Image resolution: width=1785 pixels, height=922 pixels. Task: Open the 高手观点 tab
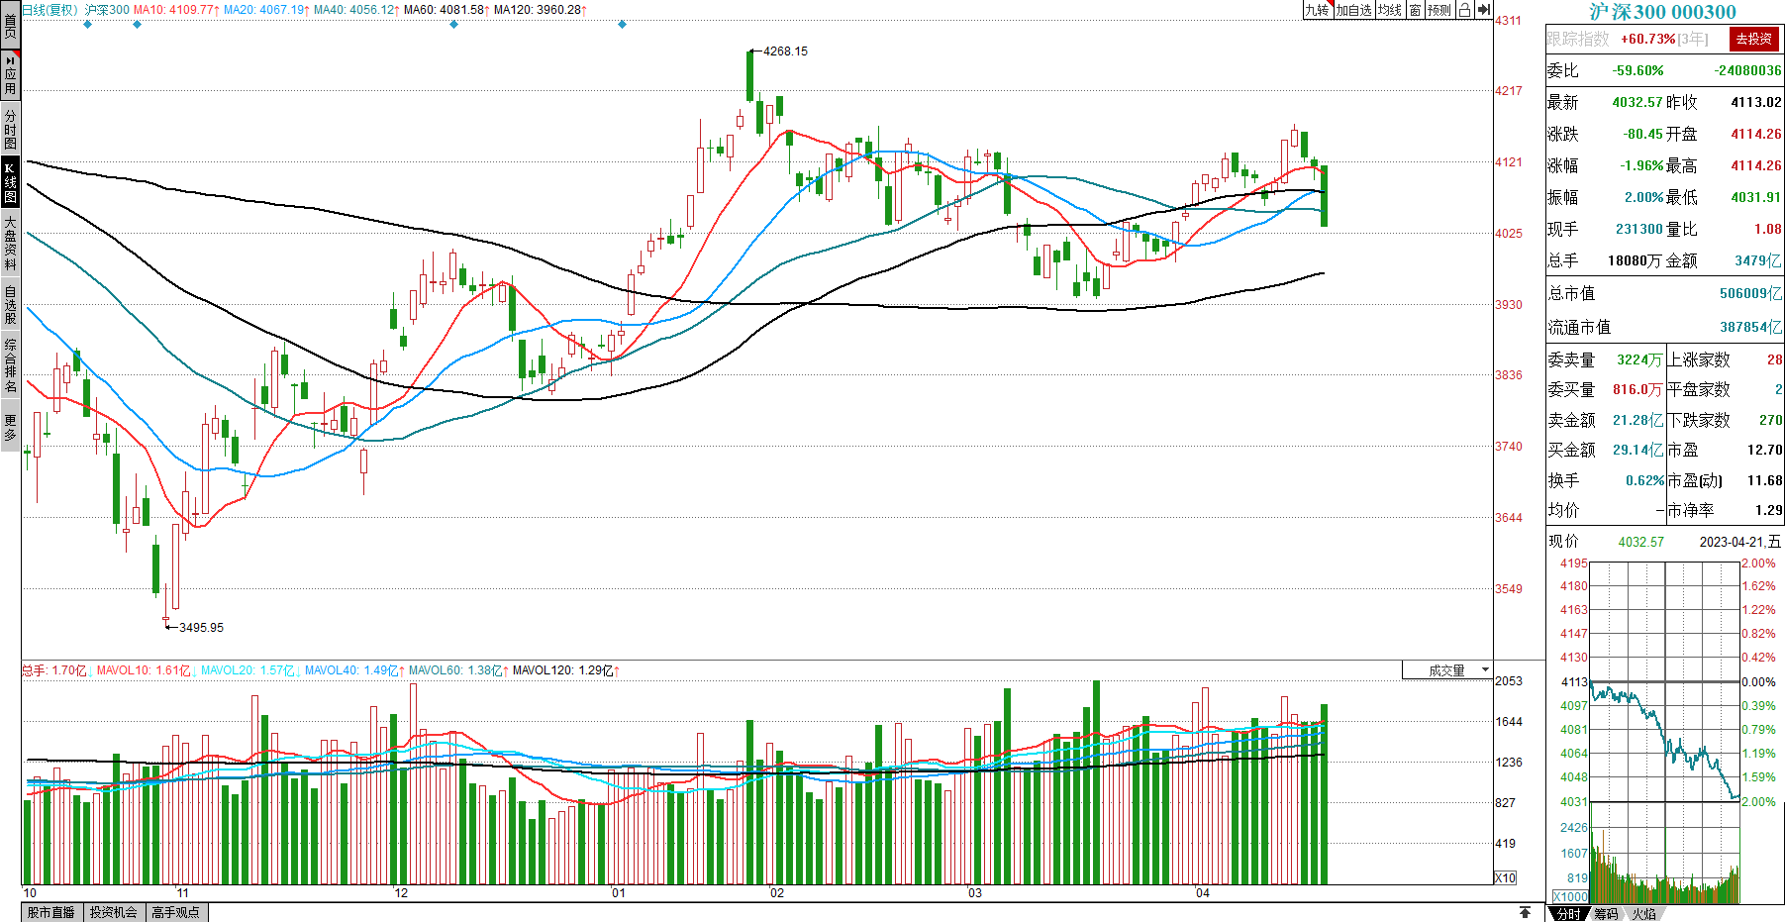click(176, 912)
